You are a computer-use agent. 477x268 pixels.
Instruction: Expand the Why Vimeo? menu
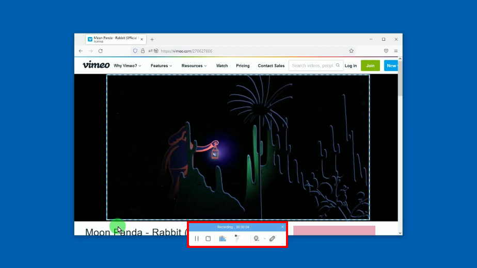128,65
